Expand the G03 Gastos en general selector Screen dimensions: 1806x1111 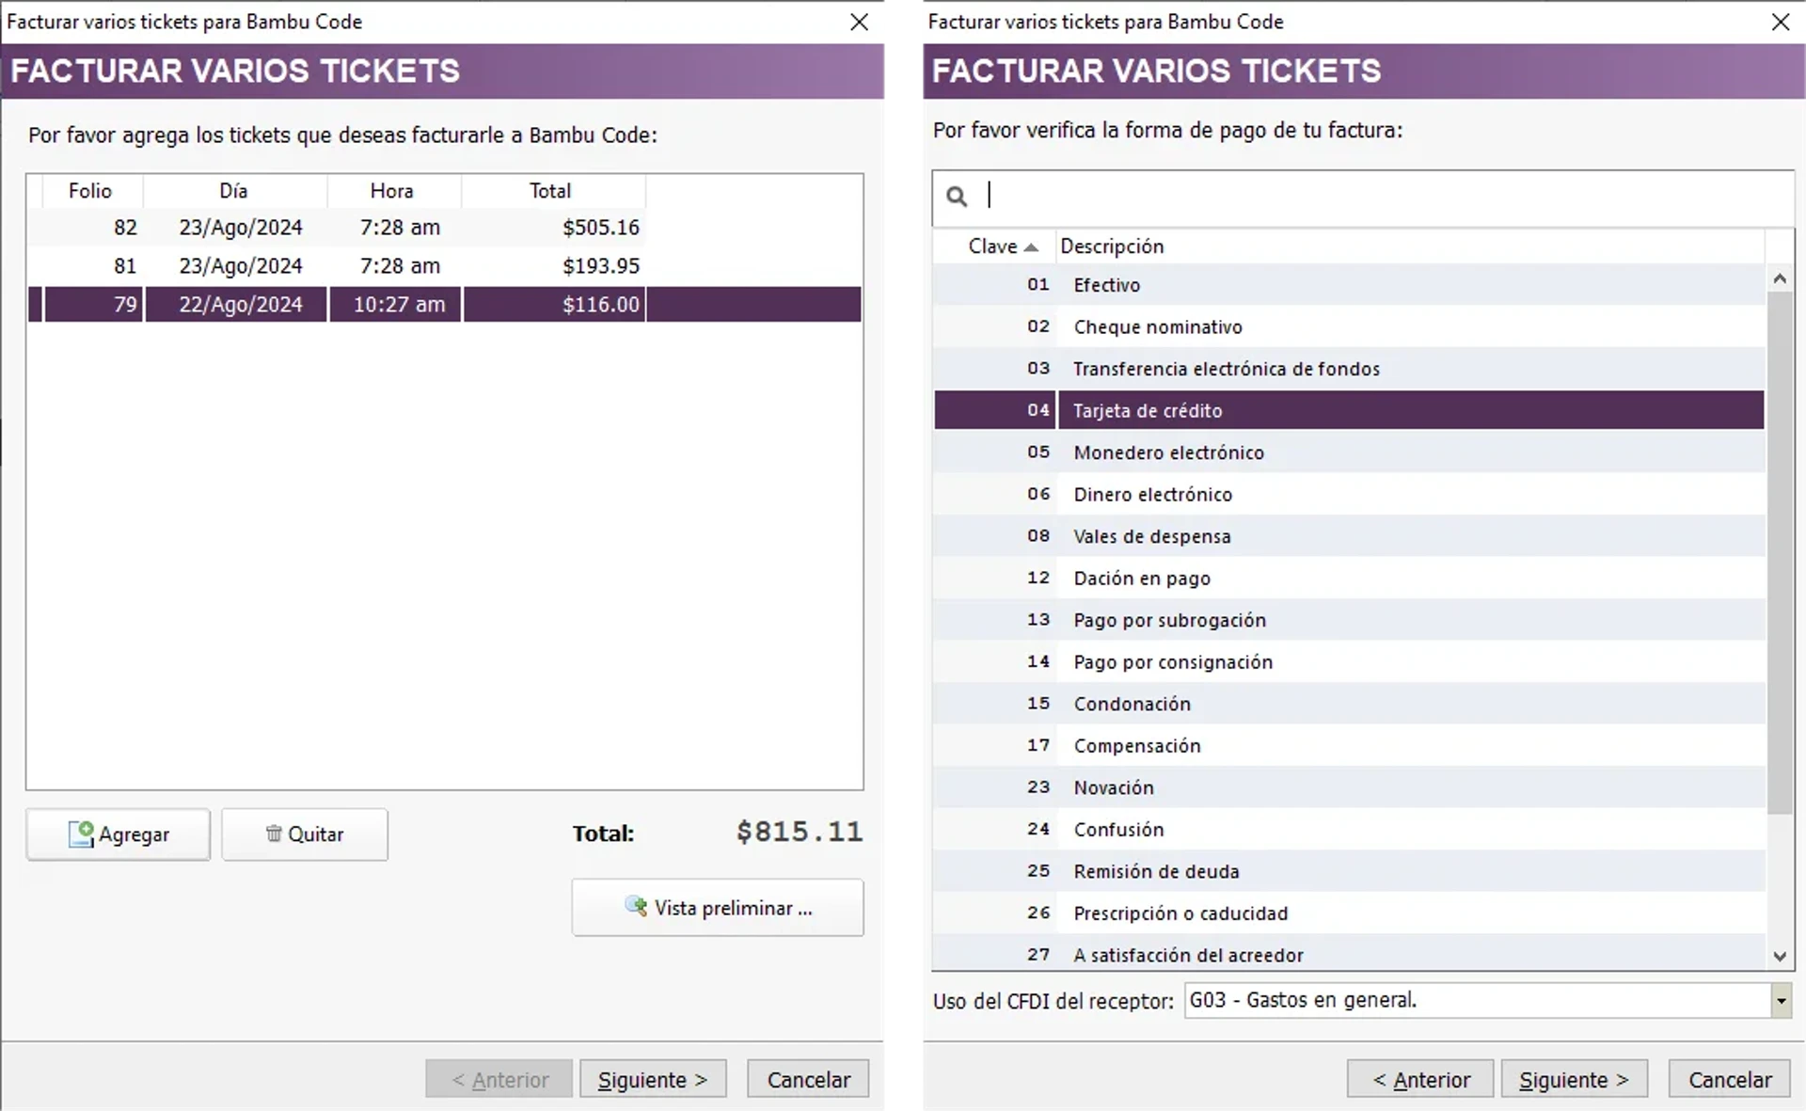[1782, 1000]
